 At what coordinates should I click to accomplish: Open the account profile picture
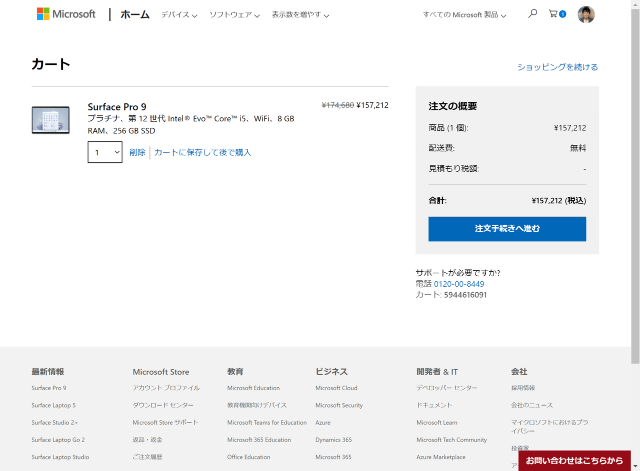click(x=586, y=14)
